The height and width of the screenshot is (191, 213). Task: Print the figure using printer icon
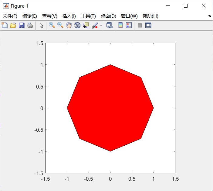click(30, 25)
